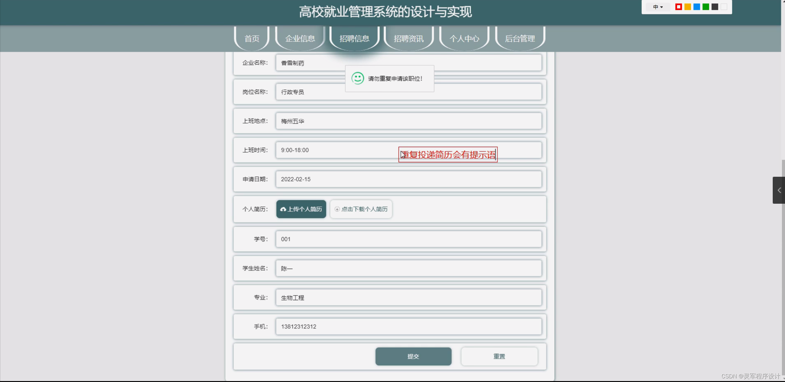Open the 中 size dropdown
This screenshot has width=785, height=382.
pyautogui.click(x=658, y=7)
